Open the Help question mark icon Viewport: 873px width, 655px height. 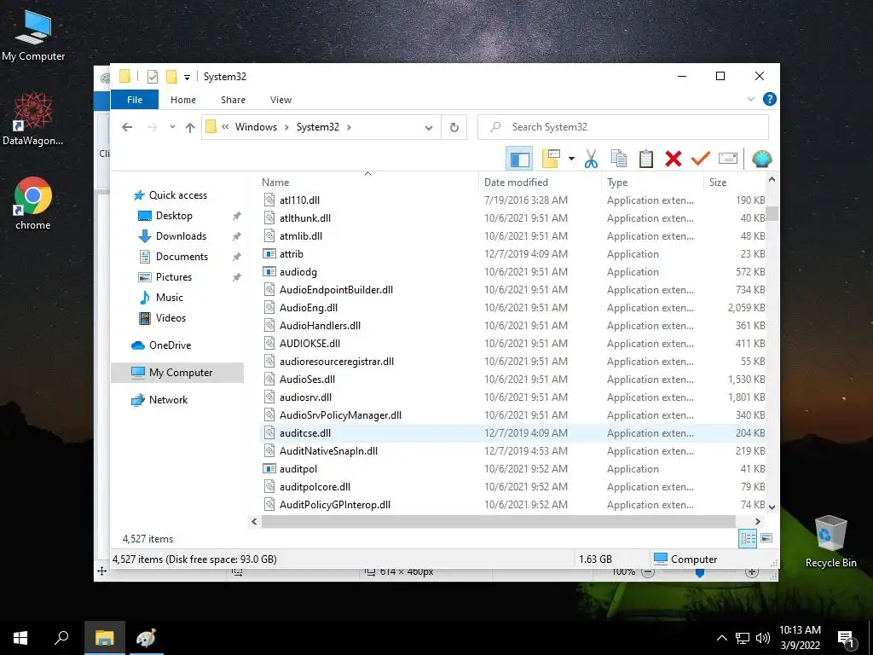pos(770,99)
